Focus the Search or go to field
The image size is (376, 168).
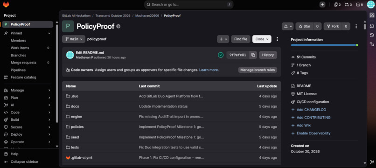click(x=189, y=5)
